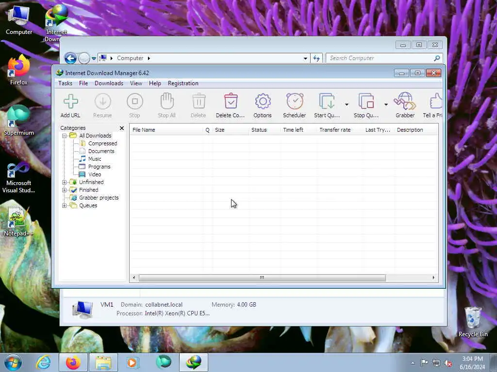Sort by Time left column header

coord(299,130)
